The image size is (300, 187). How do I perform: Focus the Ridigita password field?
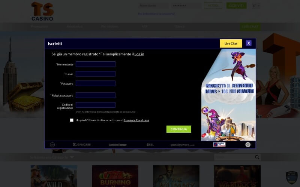(96, 95)
